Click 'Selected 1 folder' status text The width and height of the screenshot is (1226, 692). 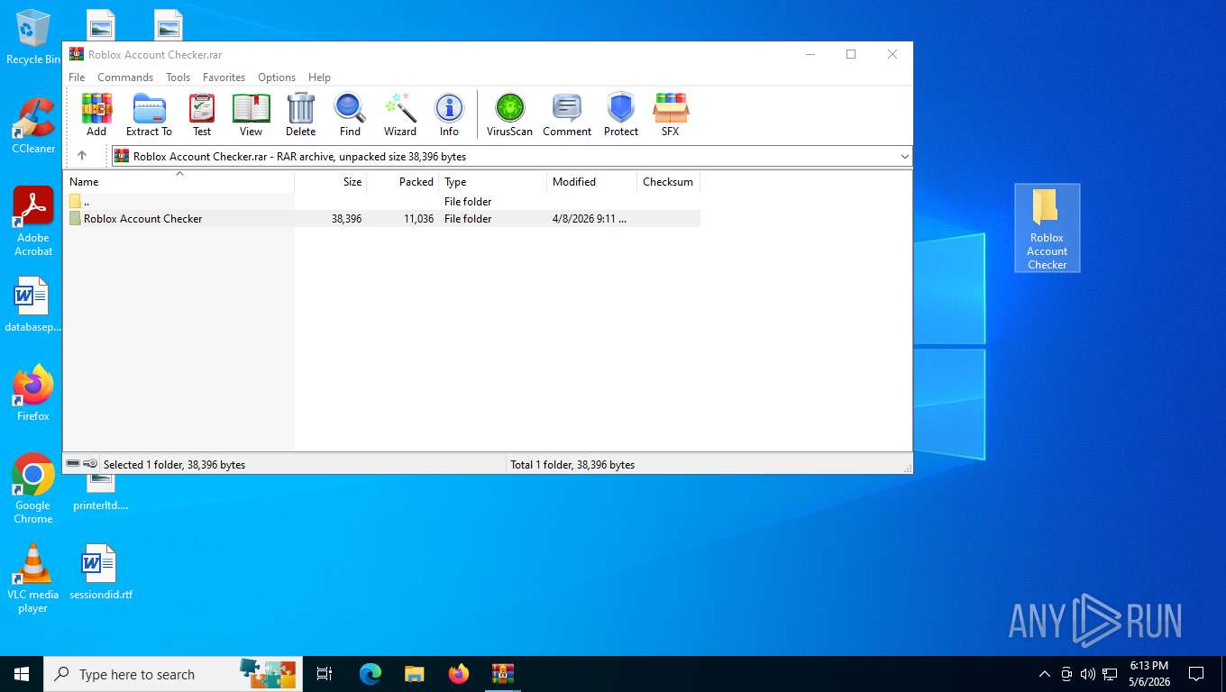[x=174, y=465]
